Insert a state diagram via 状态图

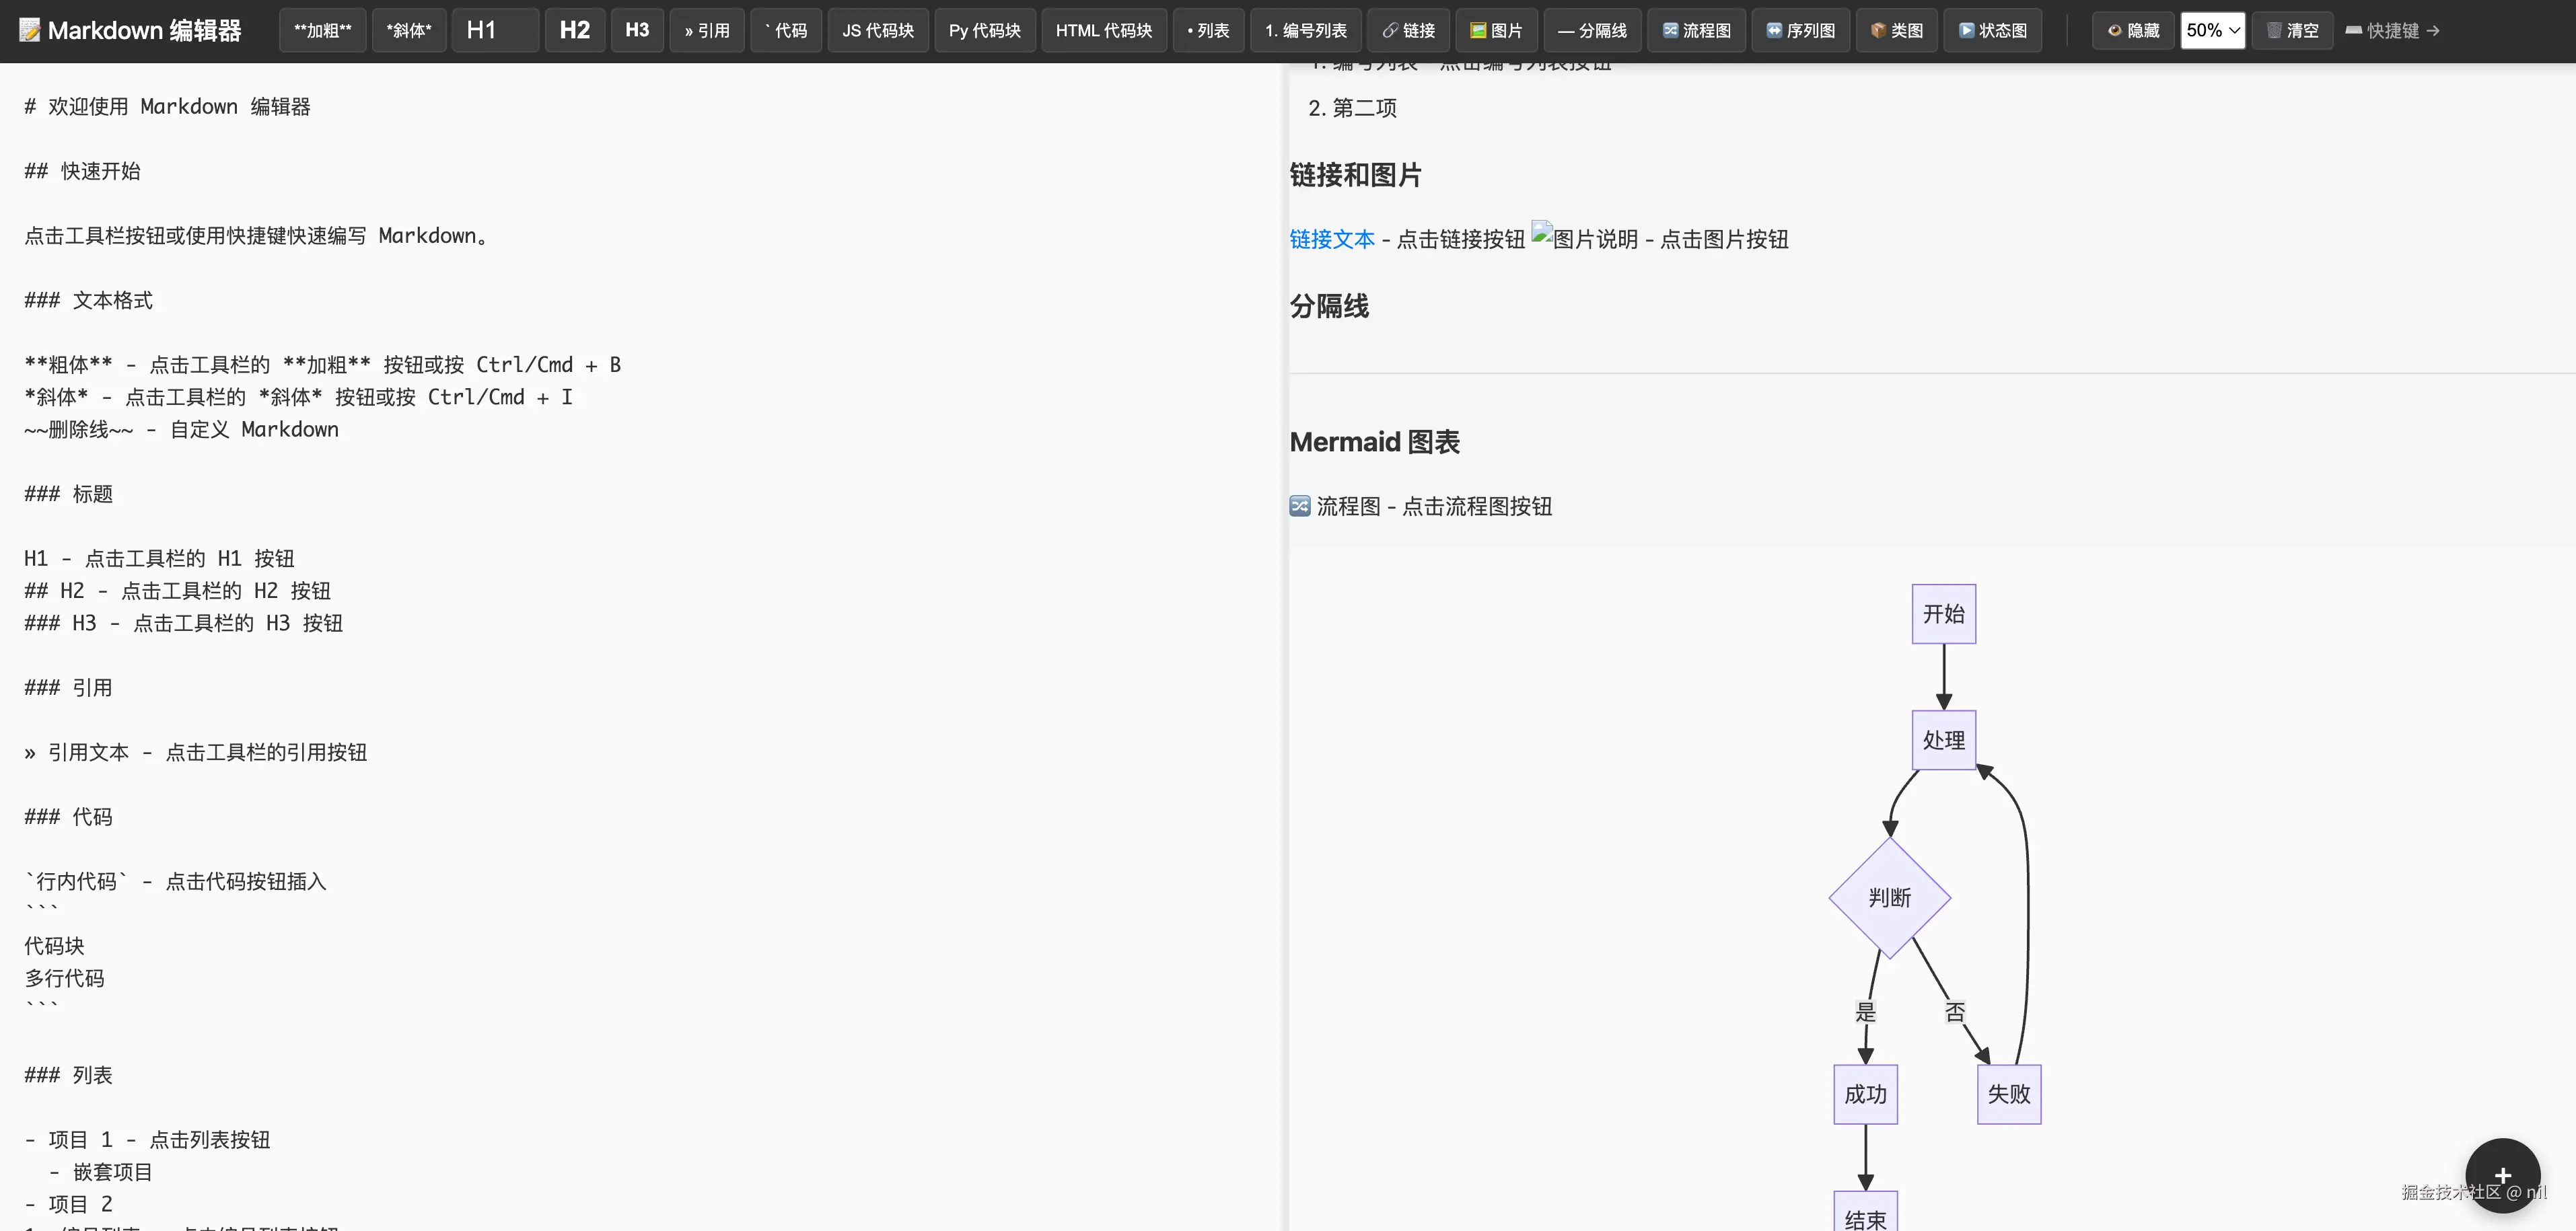pos(1992,30)
